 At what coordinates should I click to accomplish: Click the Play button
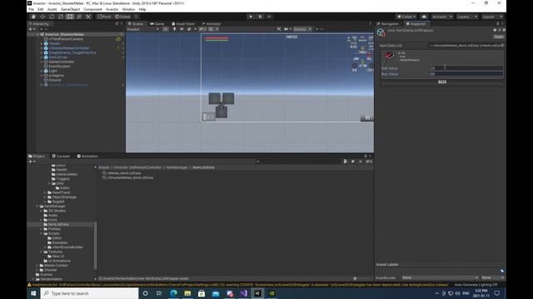point(251,17)
